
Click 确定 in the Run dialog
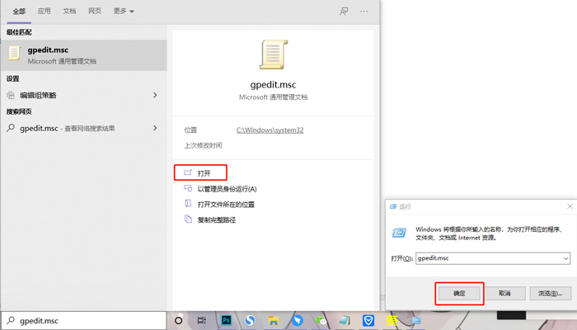[459, 293]
